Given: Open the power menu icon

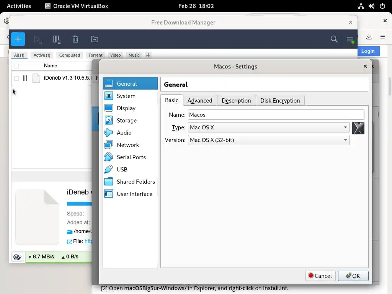Looking at the screenshot, I should pyautogui.click(x=382, y=6).
